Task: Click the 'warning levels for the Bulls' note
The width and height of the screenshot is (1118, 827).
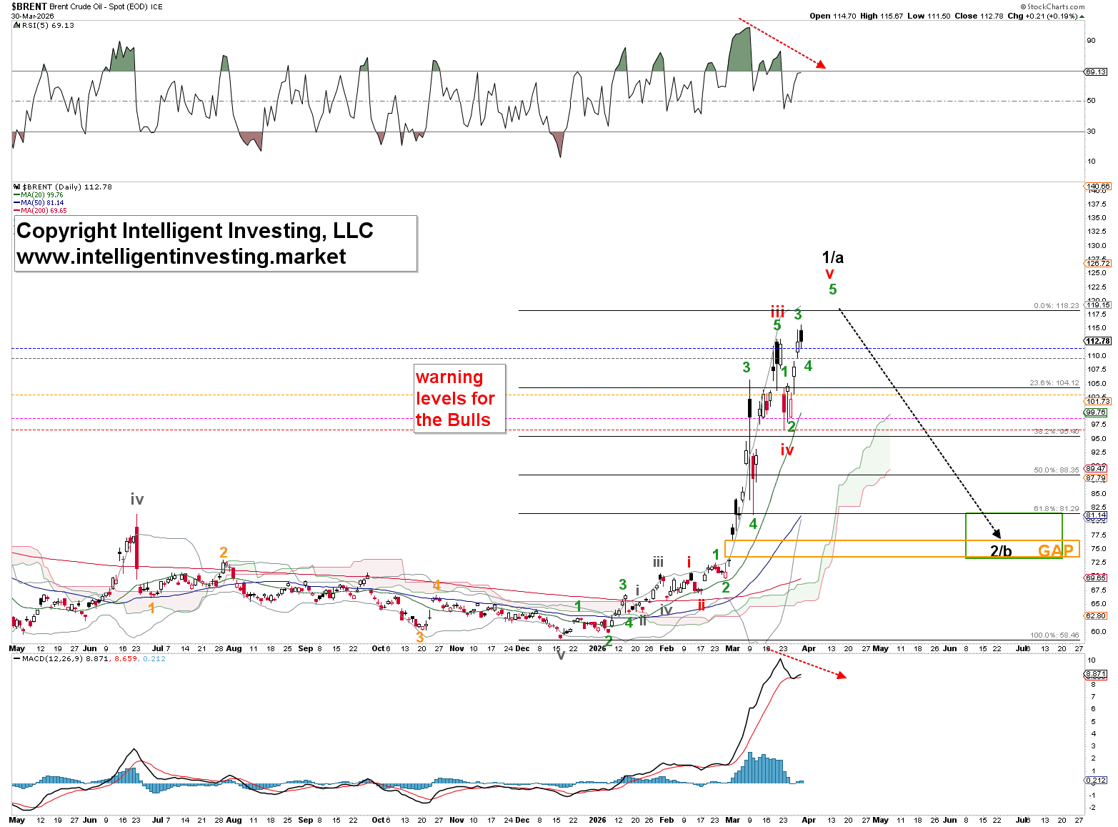Action: coord(459,398)
